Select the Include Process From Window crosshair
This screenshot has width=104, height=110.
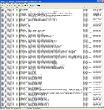click(x=19, y=6)
